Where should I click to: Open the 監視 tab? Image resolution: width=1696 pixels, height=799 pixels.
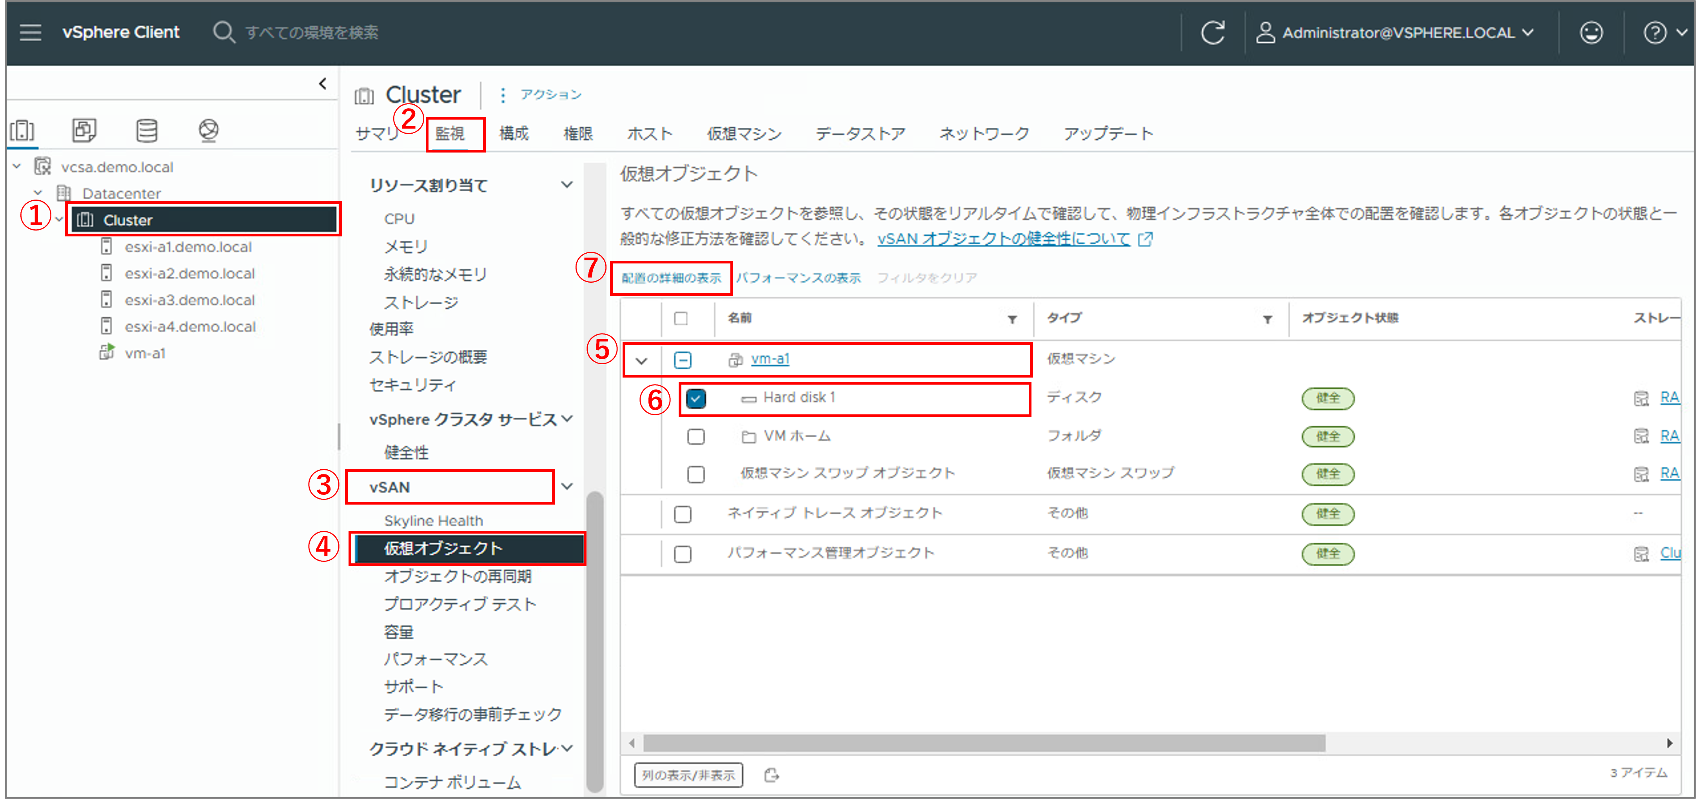click(x=450, y=134)
